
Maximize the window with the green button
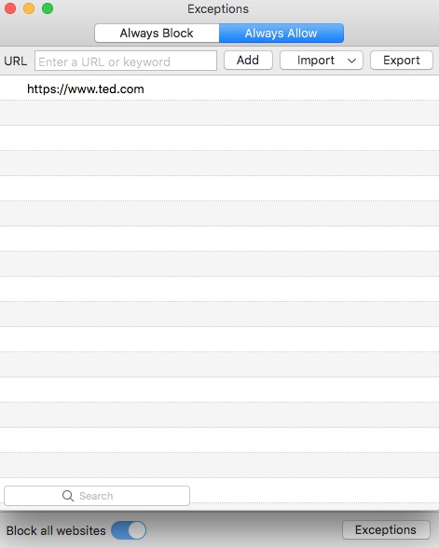(48, 8)
